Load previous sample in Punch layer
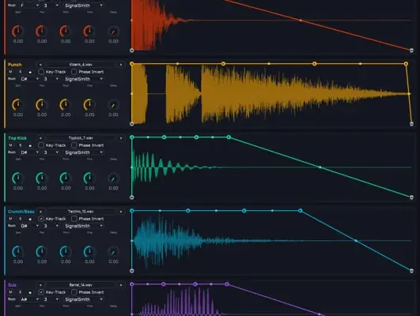 [x=40, y=65]
